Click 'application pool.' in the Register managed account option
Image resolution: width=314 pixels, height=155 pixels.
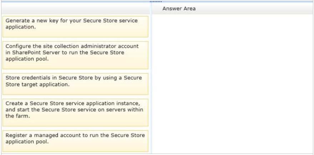coord(27,141)
